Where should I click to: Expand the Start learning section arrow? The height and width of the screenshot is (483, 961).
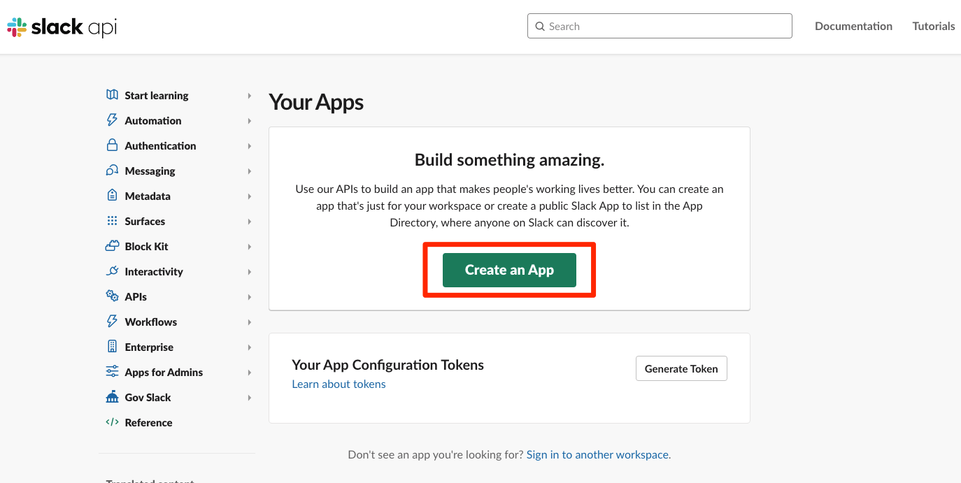pyautogui.click(x=249, y=96)
